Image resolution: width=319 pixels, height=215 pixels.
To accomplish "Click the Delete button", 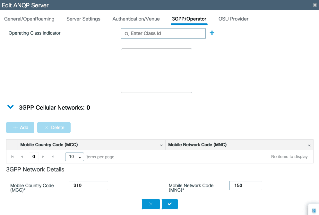I will coord(54,128).
